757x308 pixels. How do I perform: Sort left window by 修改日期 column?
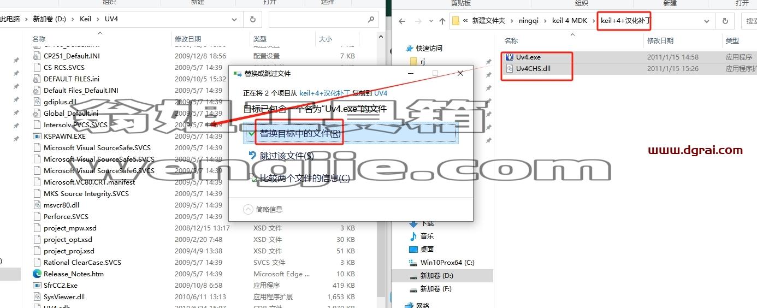(x=188, y=39)
